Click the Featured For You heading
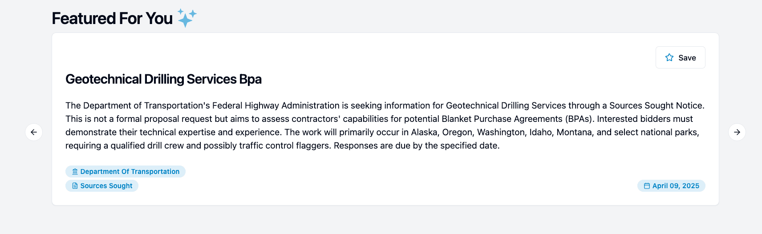 click(x=112, y=18)
